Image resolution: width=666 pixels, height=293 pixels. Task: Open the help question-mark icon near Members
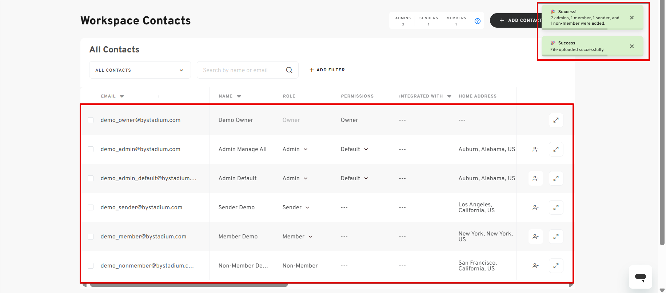click(x=478, y=21)
